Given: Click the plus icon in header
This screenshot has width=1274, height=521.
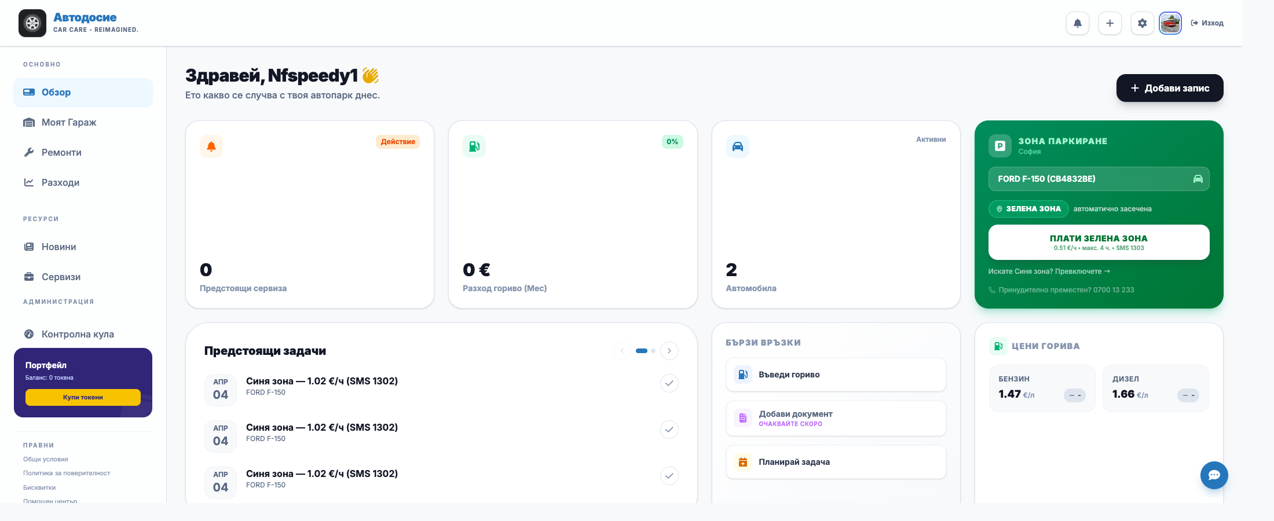Looking at the screenshot, I should pos(1110,23).
